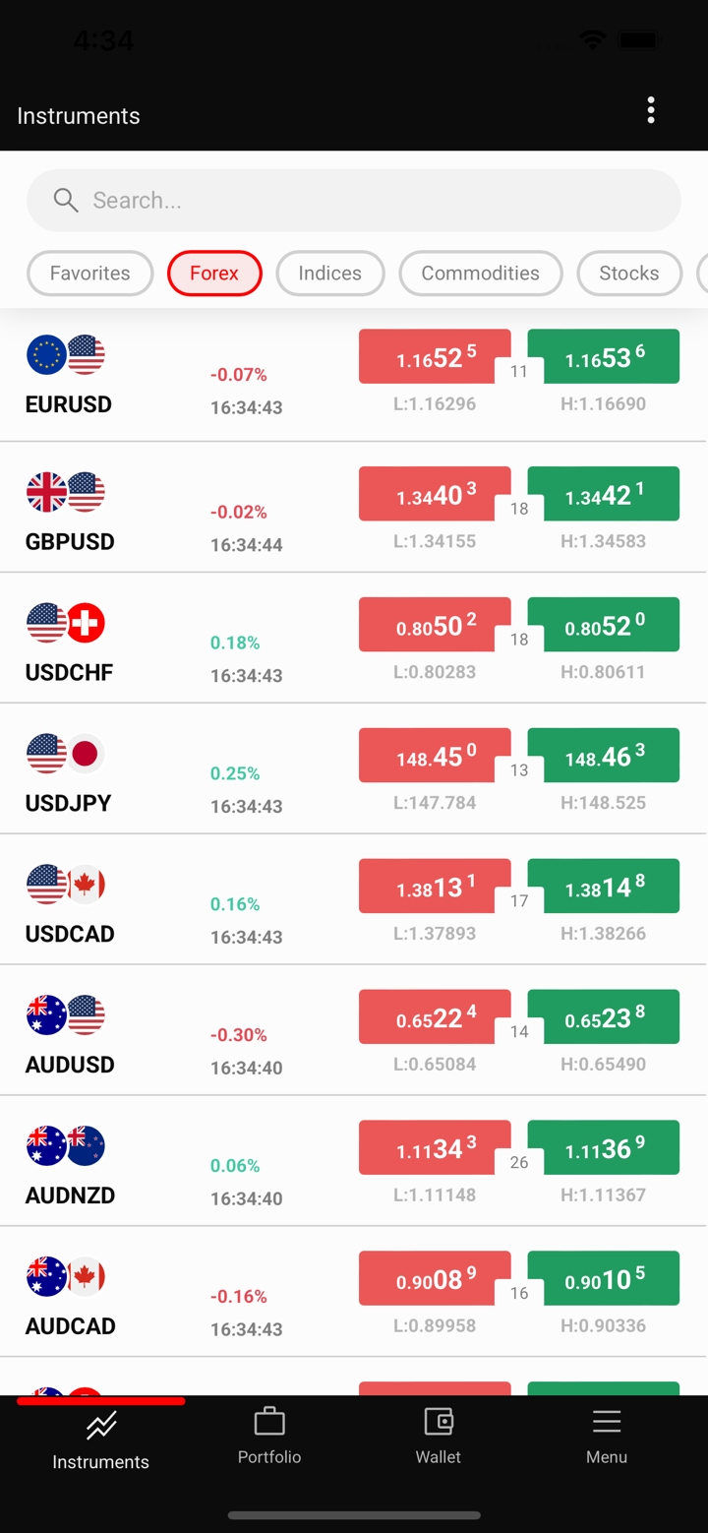The image size is (708, 1533).
Task: Tap the search magnifier icon
Action: tap(66, 201)
